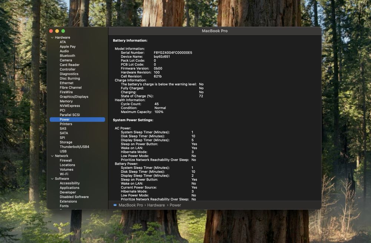Select Developer under Software

[x=68, y=192]
